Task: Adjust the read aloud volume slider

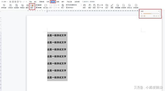Action: point(151,14)
